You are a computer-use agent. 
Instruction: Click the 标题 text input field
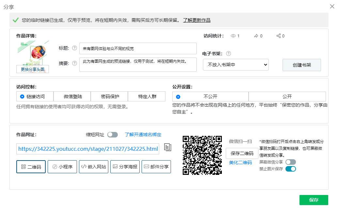(x=138, y=48)
